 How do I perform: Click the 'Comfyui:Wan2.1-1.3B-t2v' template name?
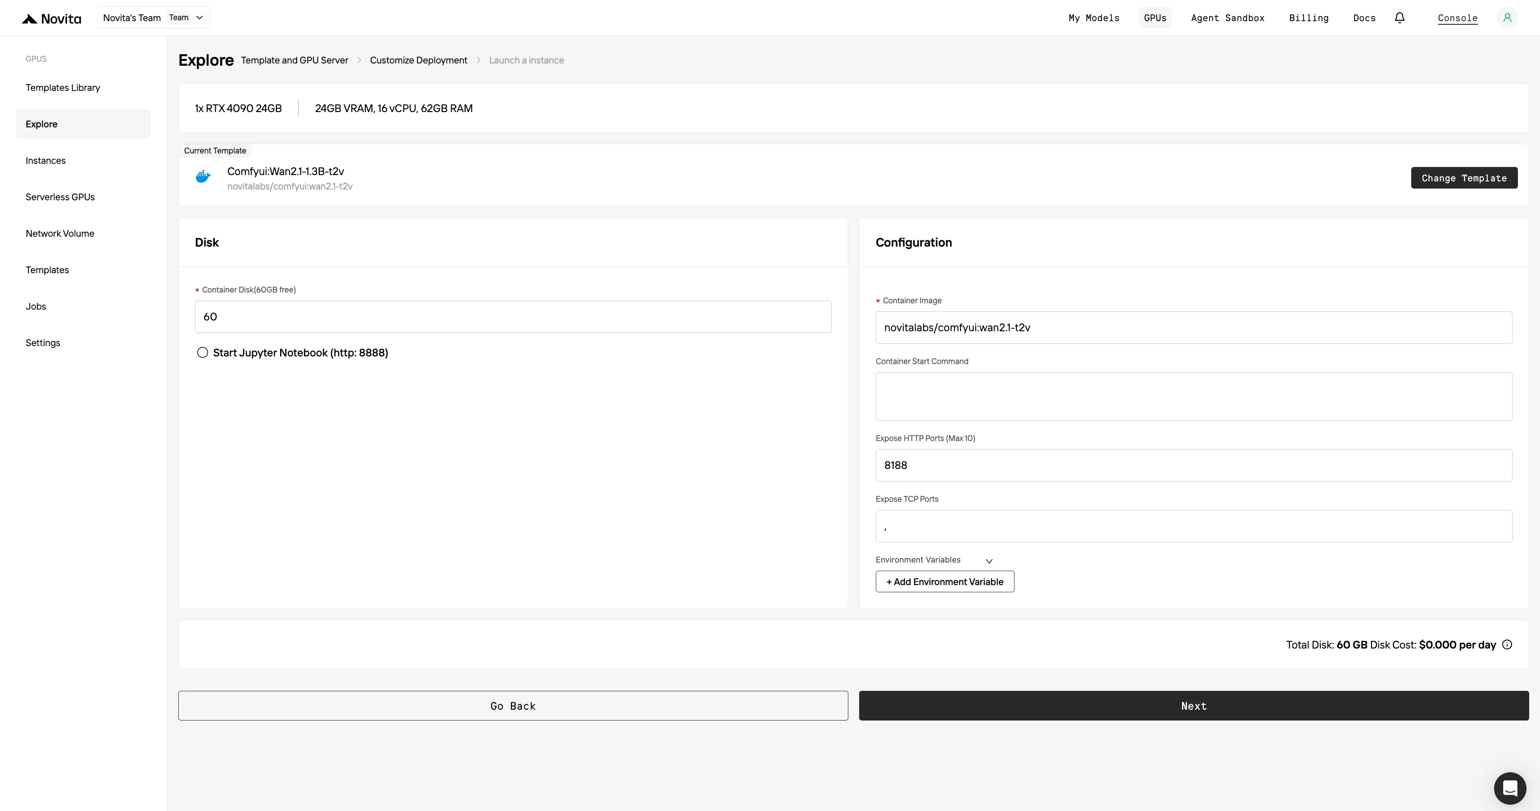(x=286, y=171)
